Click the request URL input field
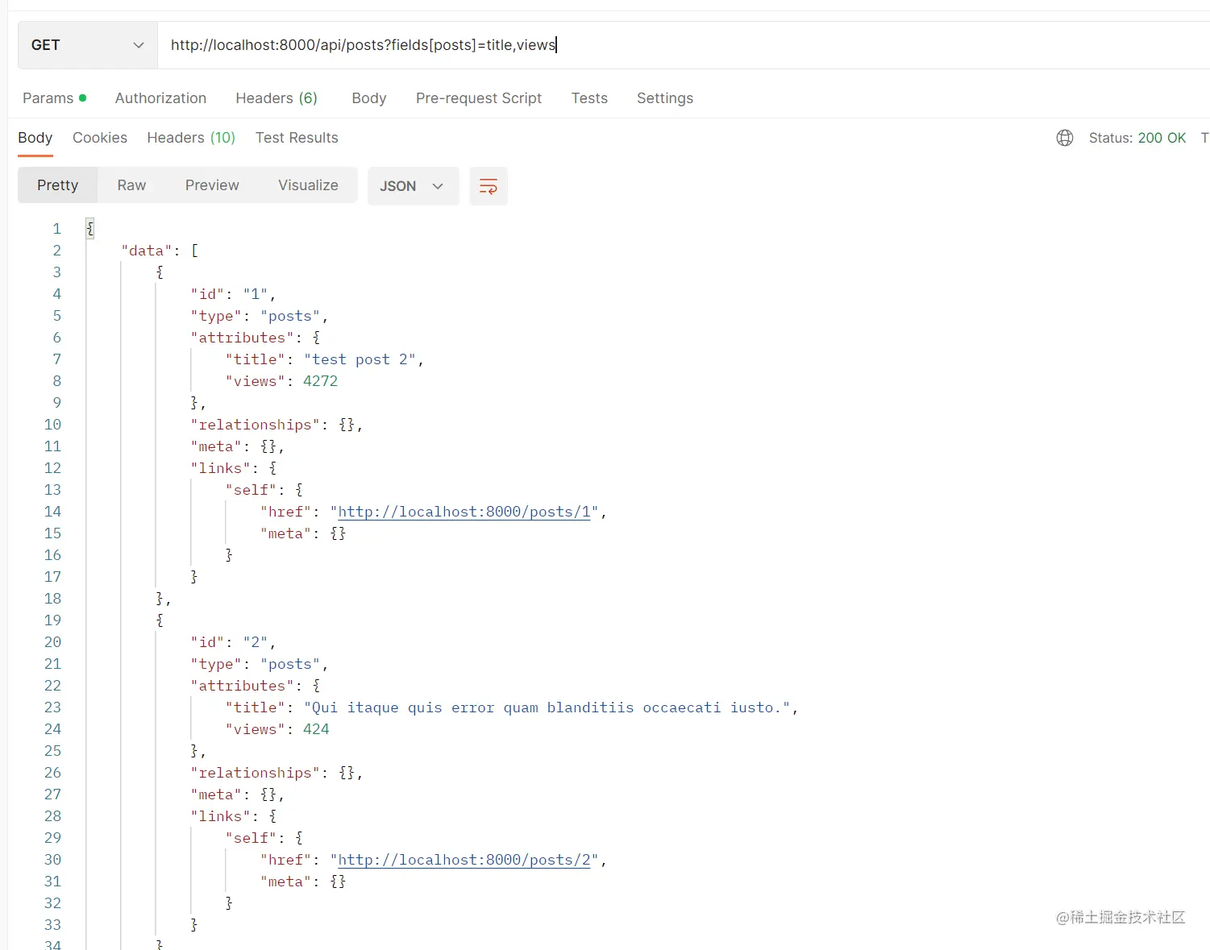The image size is (1210, 950). [x=684, y=45]
